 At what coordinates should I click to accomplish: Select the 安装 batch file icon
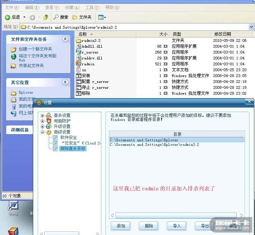(x=79, y=76)
